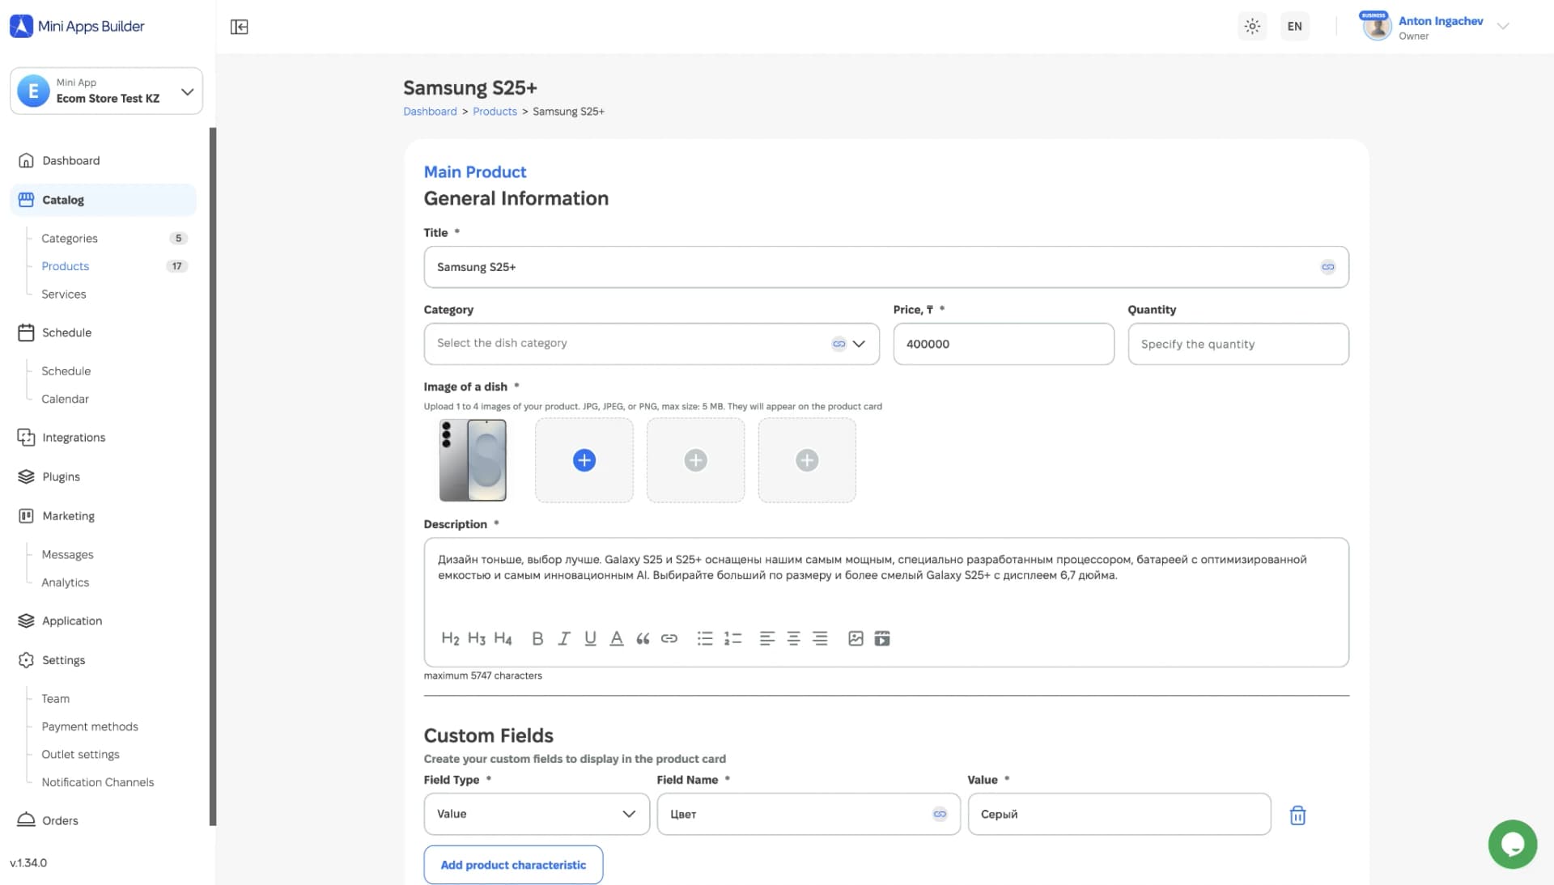This screenshot has width=1554, height=885.
Task: Align description text left
Action: coord(767,638)
